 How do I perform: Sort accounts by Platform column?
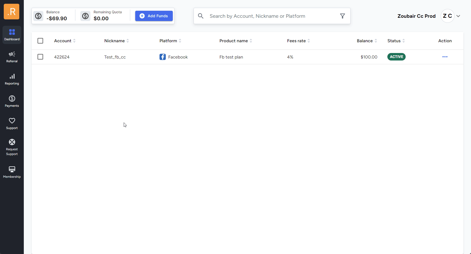coord(181,41)
